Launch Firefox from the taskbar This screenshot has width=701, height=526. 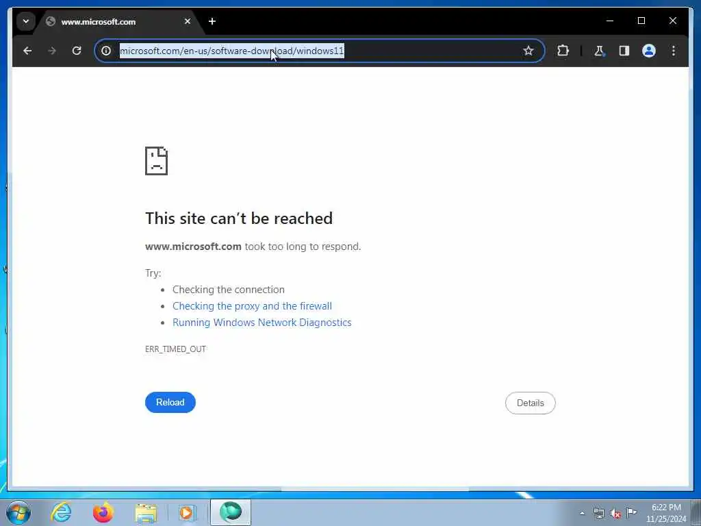click(x=103, y=512)
